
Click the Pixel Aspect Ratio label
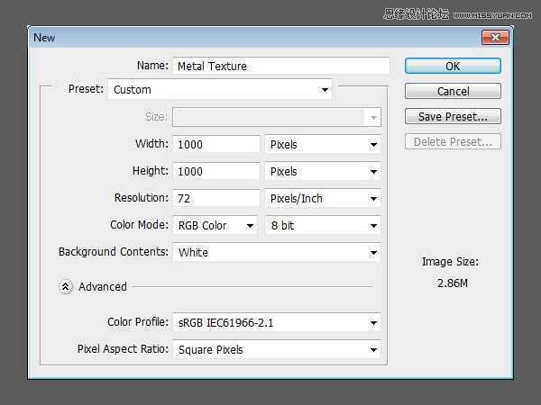[123, 349]
